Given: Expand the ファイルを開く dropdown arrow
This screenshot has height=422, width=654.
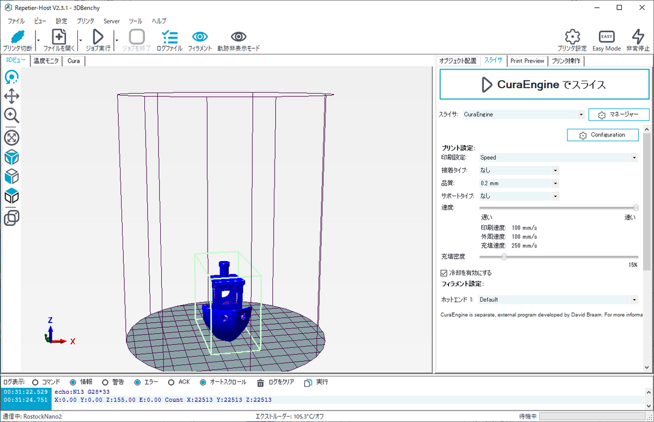Looking at the screenshot, I should pyautogui.click(x=80, y=39).
